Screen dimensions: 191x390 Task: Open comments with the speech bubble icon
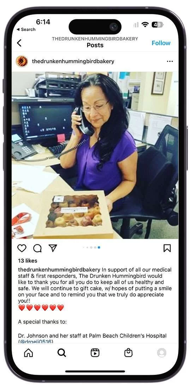37,248
